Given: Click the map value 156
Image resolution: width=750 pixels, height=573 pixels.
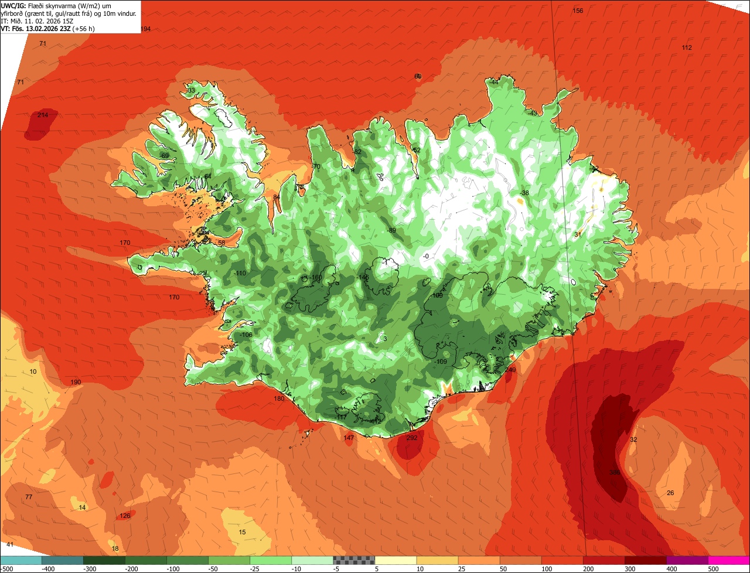Looking at the screenshot, I should pyautogui.click(x=578, y=11).
